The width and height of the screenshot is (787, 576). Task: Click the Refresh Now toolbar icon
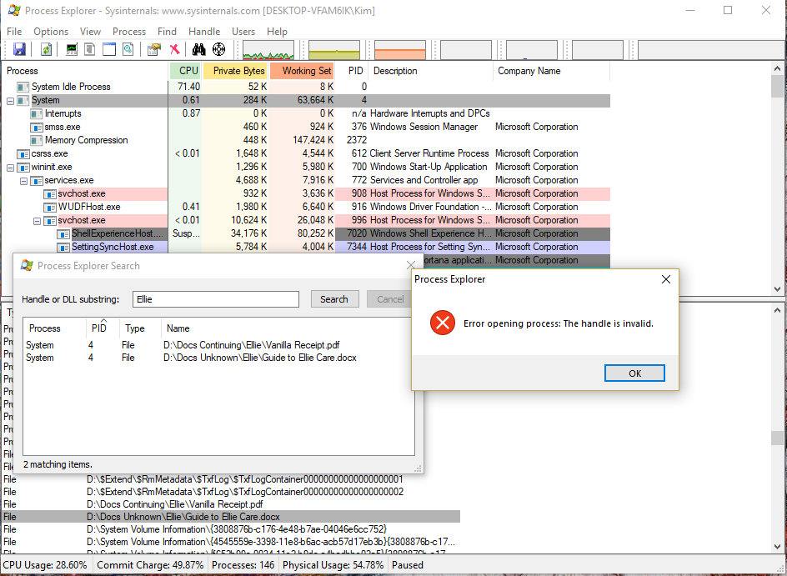pos(46,49)
